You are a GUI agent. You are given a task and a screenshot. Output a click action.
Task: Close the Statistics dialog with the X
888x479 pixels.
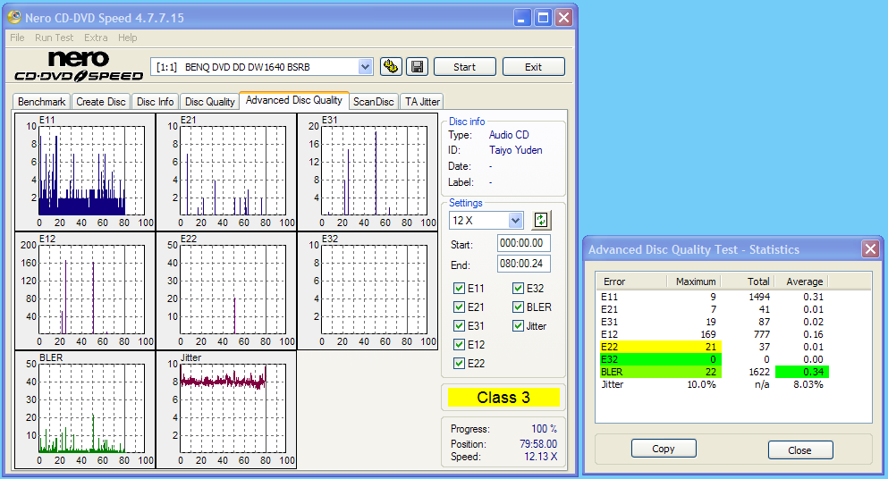pos(869,249)
